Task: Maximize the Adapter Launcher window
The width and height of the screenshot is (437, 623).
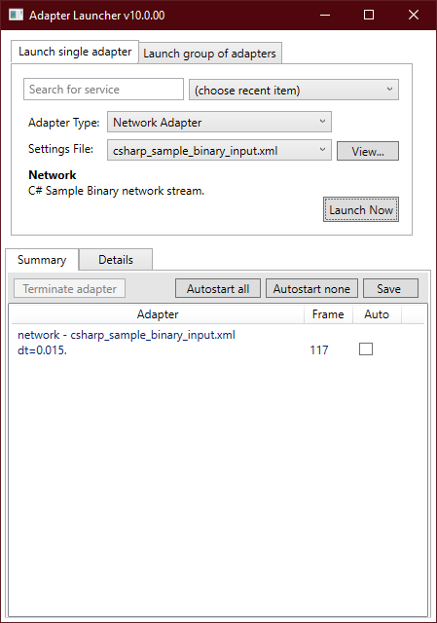Action: point(369,16)
